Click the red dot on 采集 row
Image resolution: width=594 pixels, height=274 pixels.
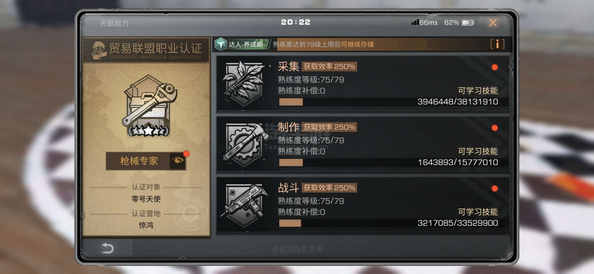pyautogui.click(x=494, y=67)
